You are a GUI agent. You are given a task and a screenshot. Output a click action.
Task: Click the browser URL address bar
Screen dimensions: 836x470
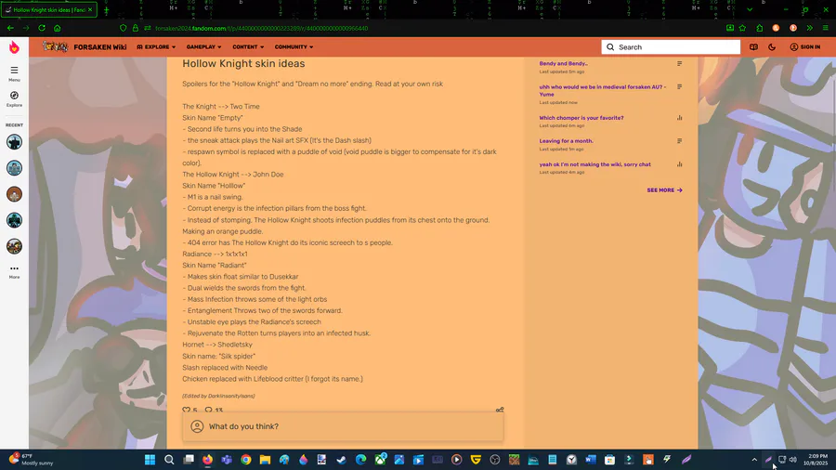pyautogui.click(x=421, y=28)
